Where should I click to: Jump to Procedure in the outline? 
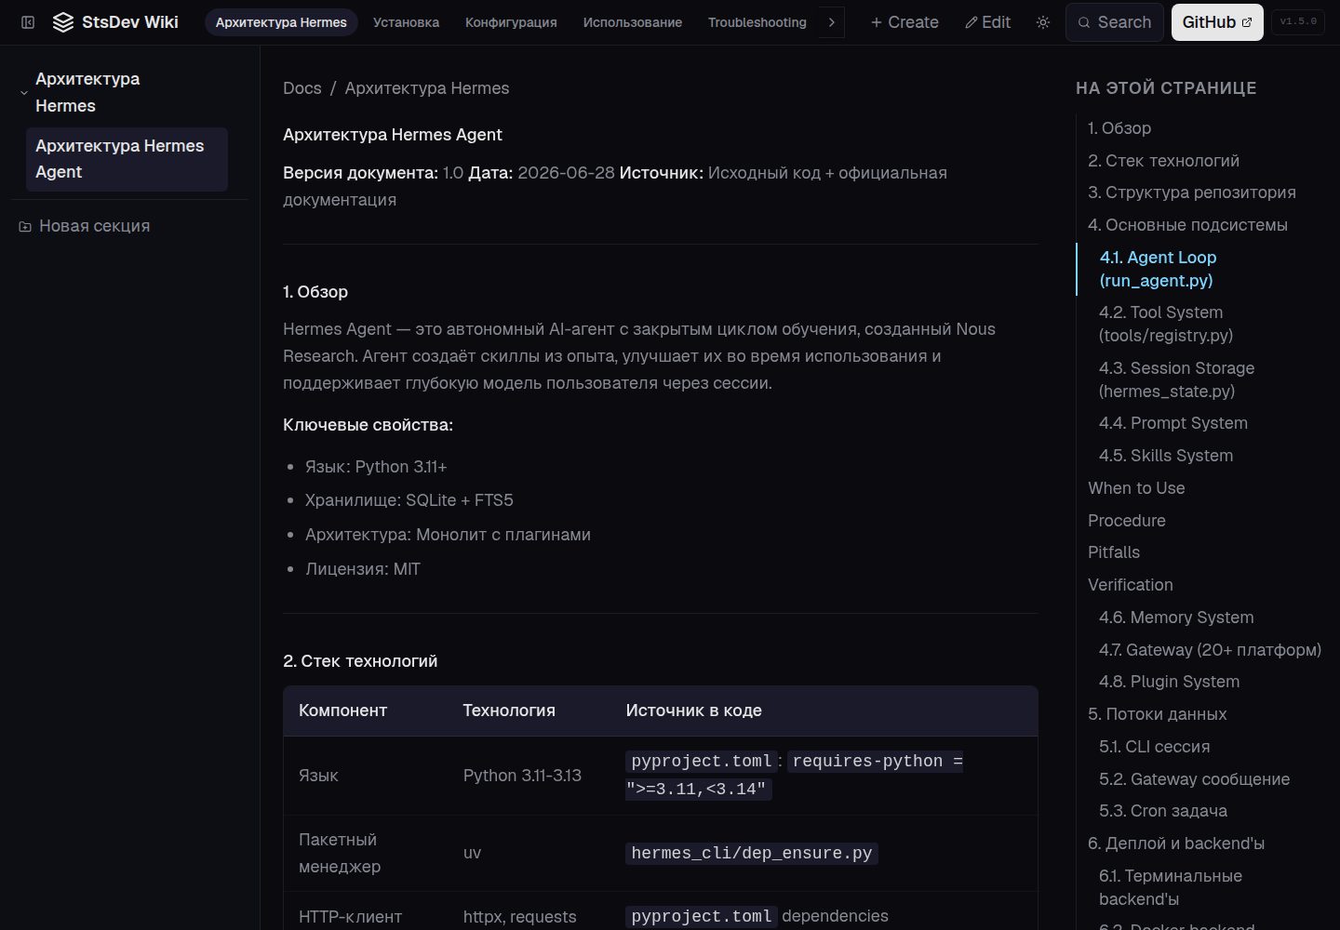click(1127, 521)
